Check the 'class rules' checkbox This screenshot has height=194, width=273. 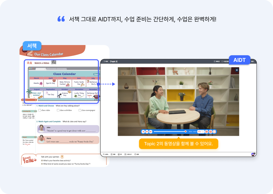coord(40,110)
